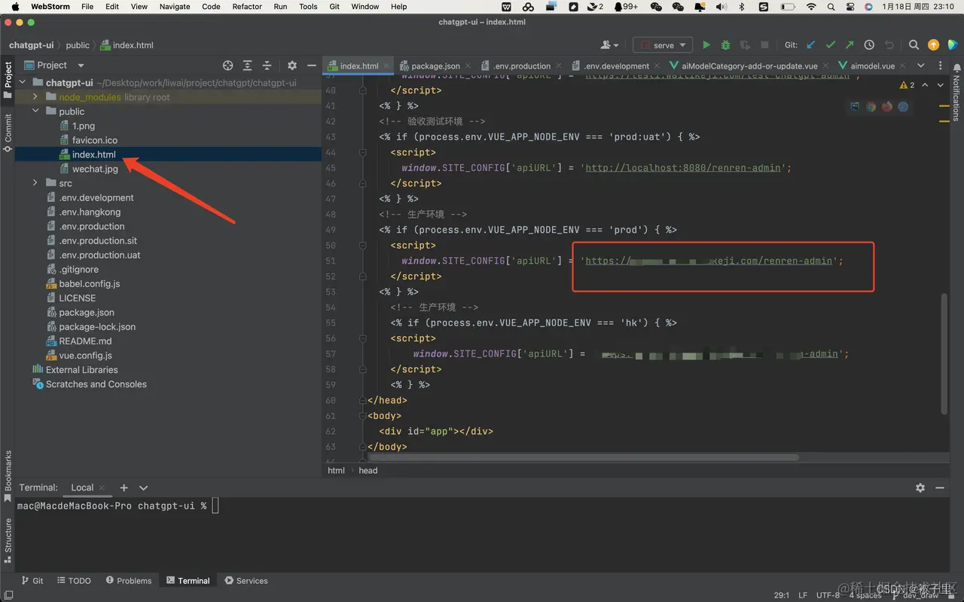Click the Git rollback undo icon
Screen dimensions: 964x602
pos(889,45)
